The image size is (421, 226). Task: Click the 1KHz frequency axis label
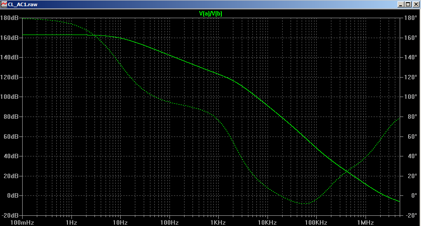tap(218, 222)
